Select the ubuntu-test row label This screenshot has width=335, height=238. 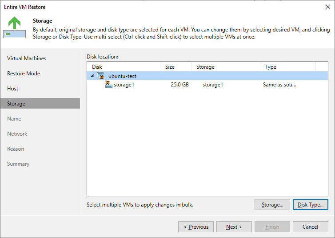point(122,76)
